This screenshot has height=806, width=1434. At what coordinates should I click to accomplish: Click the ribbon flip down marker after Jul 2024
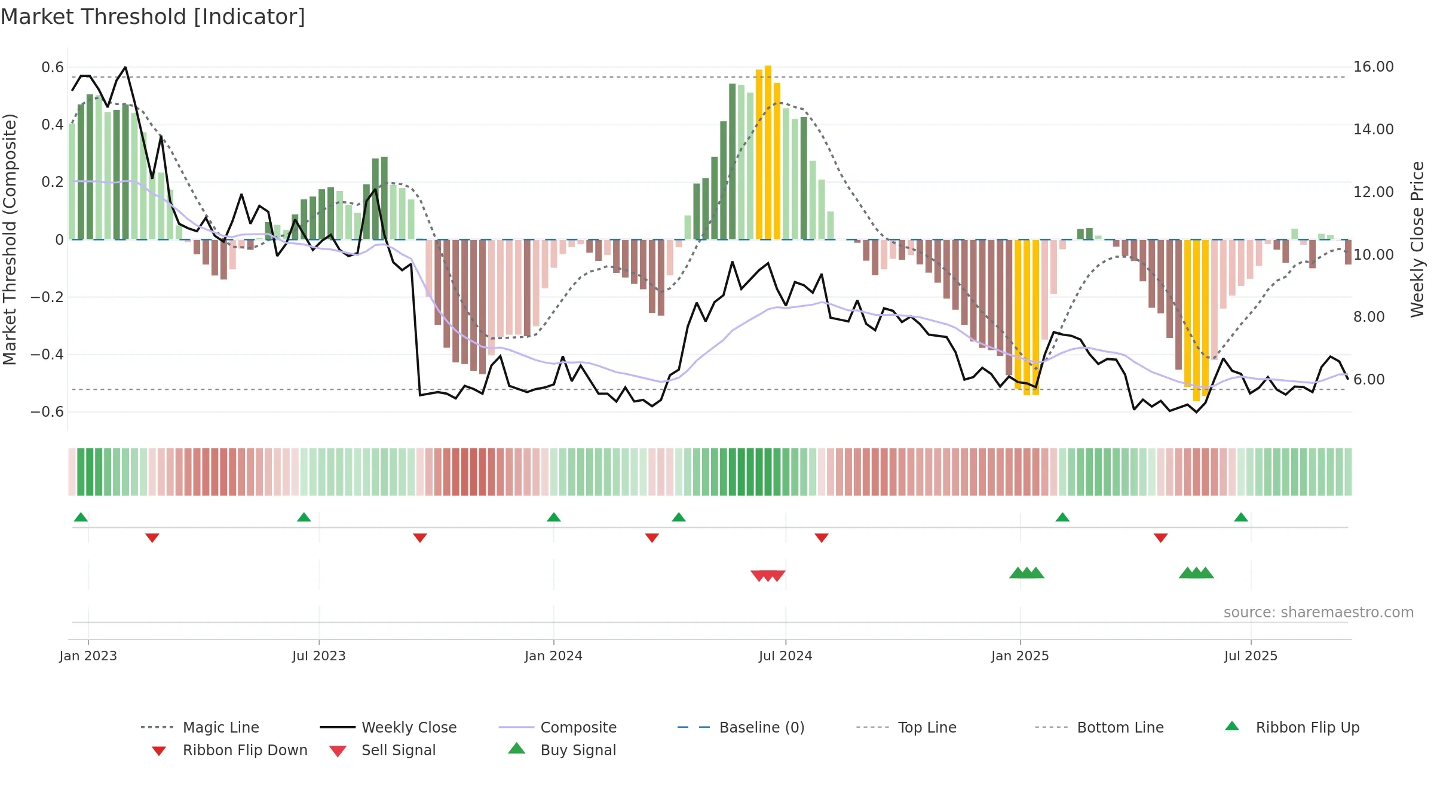(x=822, y=538)
